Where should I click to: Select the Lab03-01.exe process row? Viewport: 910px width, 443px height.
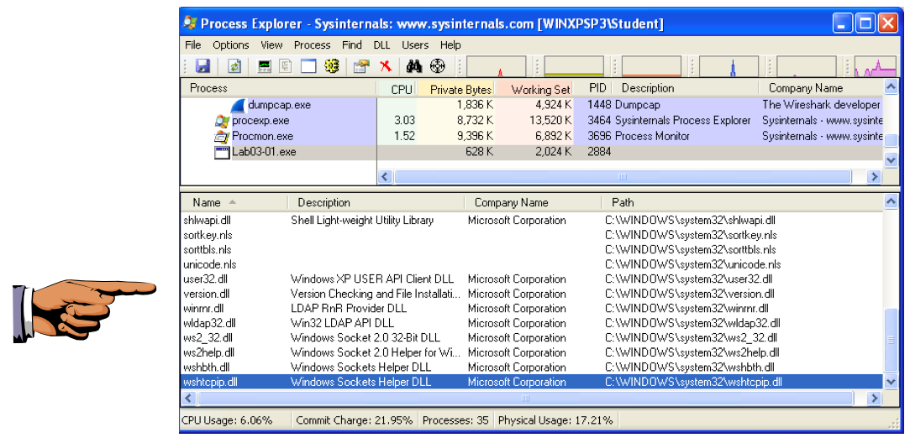click(x=532, y=152)
